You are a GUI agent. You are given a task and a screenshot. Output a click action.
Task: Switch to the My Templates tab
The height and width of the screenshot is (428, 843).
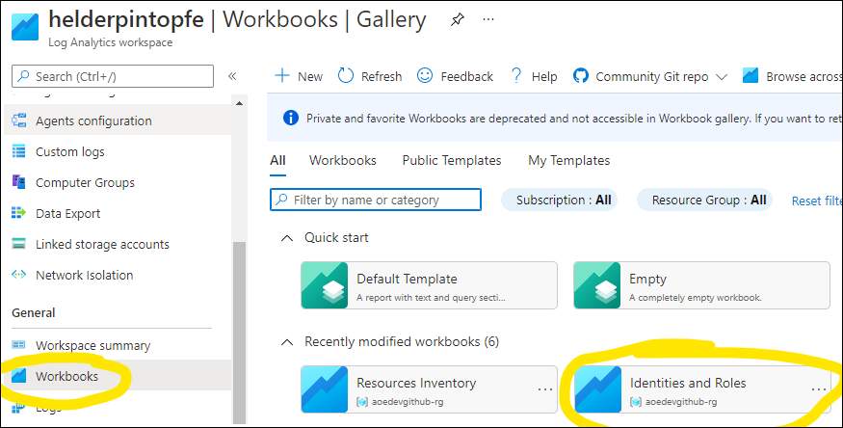pos(568,160)
